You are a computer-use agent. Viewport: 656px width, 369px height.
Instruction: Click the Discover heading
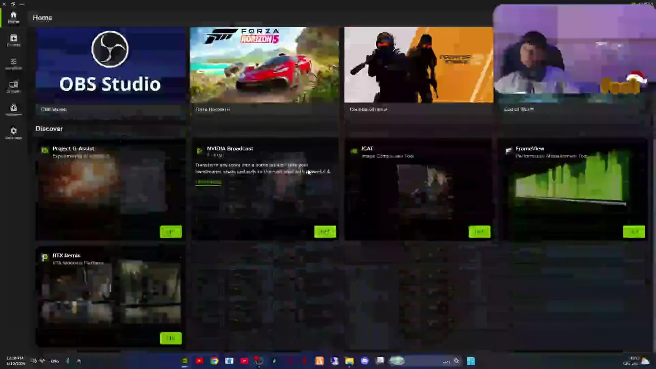click(49, 129)
